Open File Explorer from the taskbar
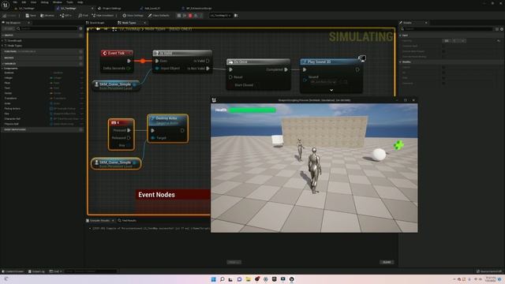Screen dimensions: 505x284 point(248,279)
